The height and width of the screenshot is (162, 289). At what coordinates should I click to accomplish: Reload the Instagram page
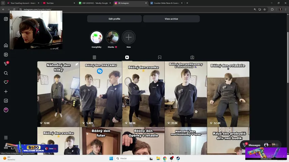pos(14,9)
